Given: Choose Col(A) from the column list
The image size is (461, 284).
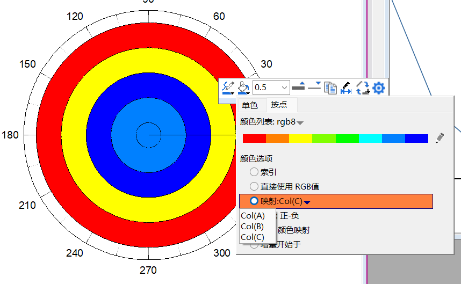Looking at the screenshot, I should tap(253, 216).
